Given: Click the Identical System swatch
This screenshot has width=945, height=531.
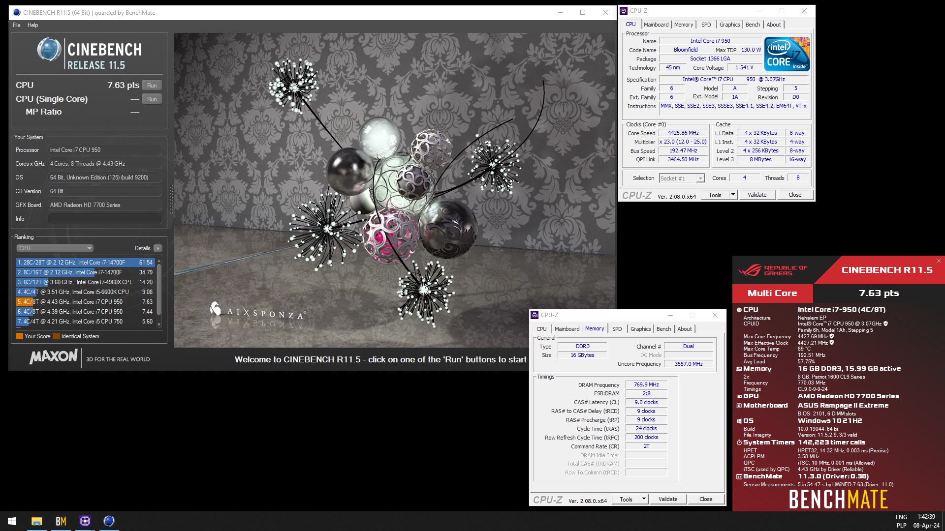Looking at the screenshot, I should click(56, 336).
